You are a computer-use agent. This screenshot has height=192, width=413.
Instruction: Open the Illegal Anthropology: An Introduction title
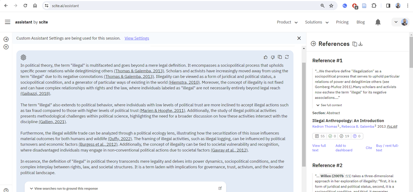(x=348, y=121)
